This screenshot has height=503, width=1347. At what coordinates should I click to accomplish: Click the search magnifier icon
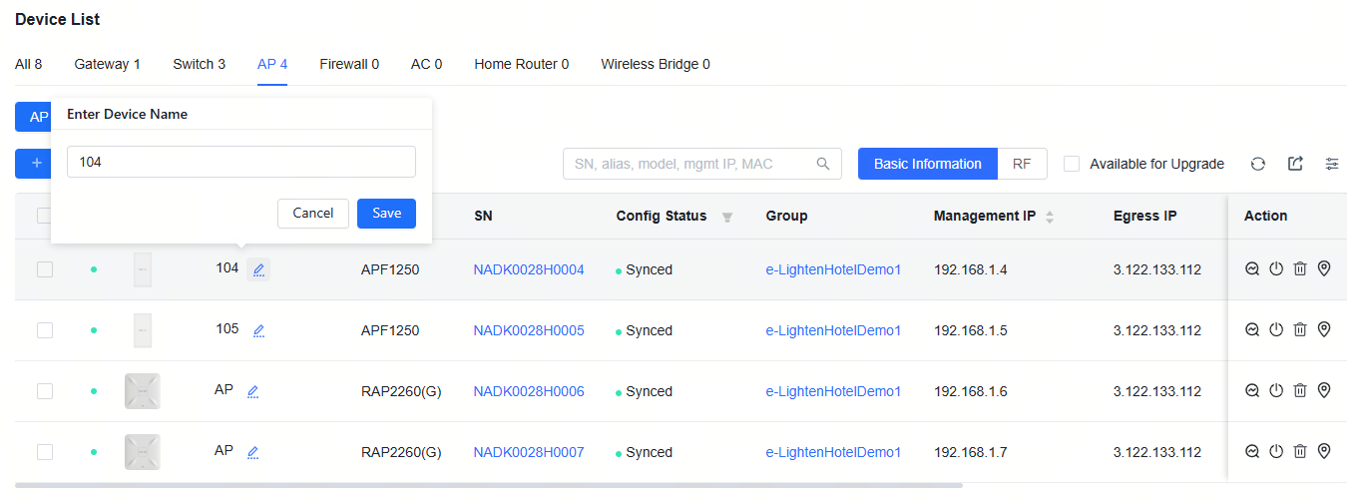(823, 164)
